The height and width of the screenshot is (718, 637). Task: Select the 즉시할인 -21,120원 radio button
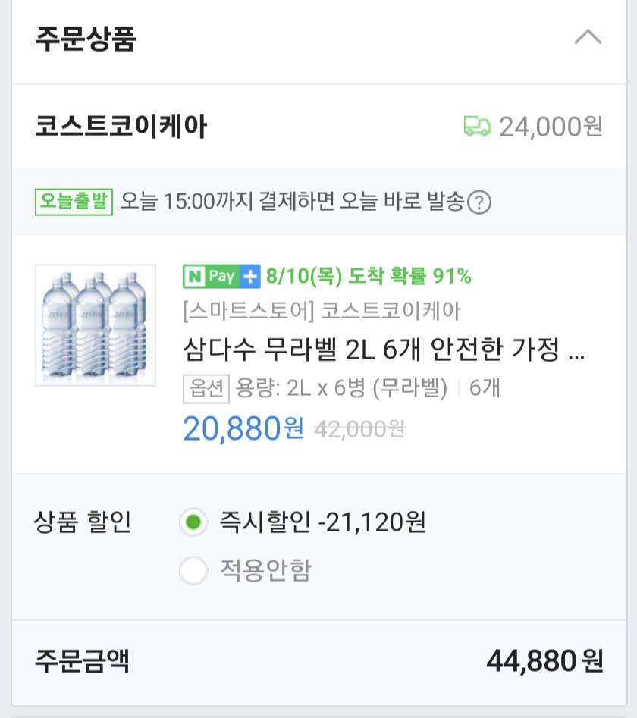[193, 522]
